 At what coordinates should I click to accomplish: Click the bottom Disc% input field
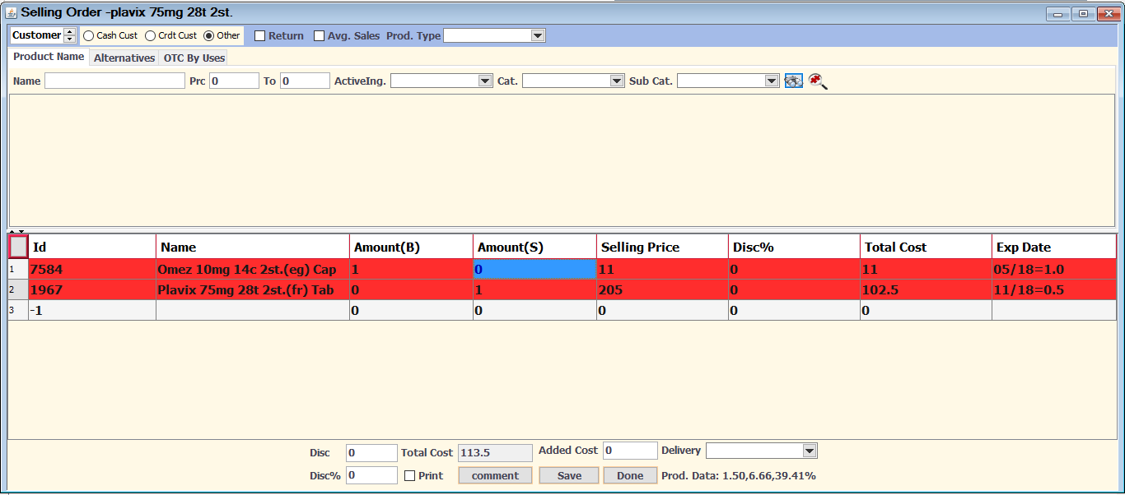371,475
